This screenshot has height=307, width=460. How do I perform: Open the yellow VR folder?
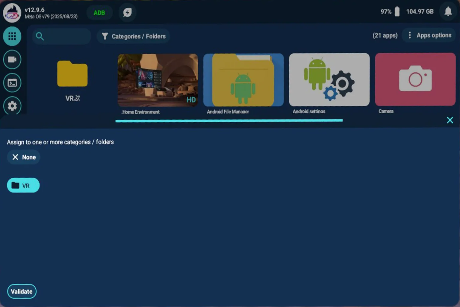coord(72,74)
